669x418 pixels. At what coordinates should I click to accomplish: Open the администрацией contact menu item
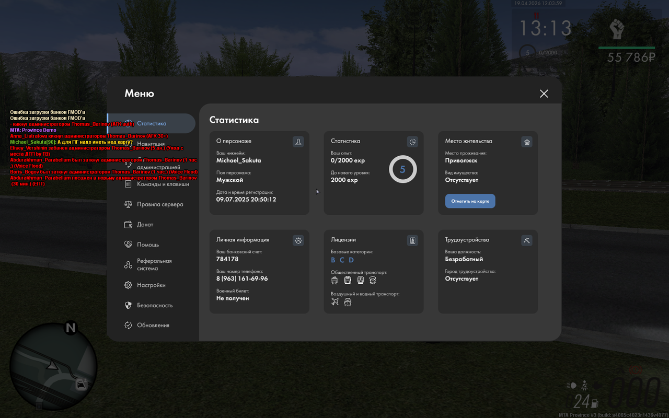(x=158, y=167)
